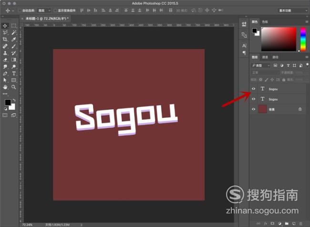The height and width of the screenshot is (227, 310).
Task: Select the Magic Wand tool
Action: (x=14, y=32)
